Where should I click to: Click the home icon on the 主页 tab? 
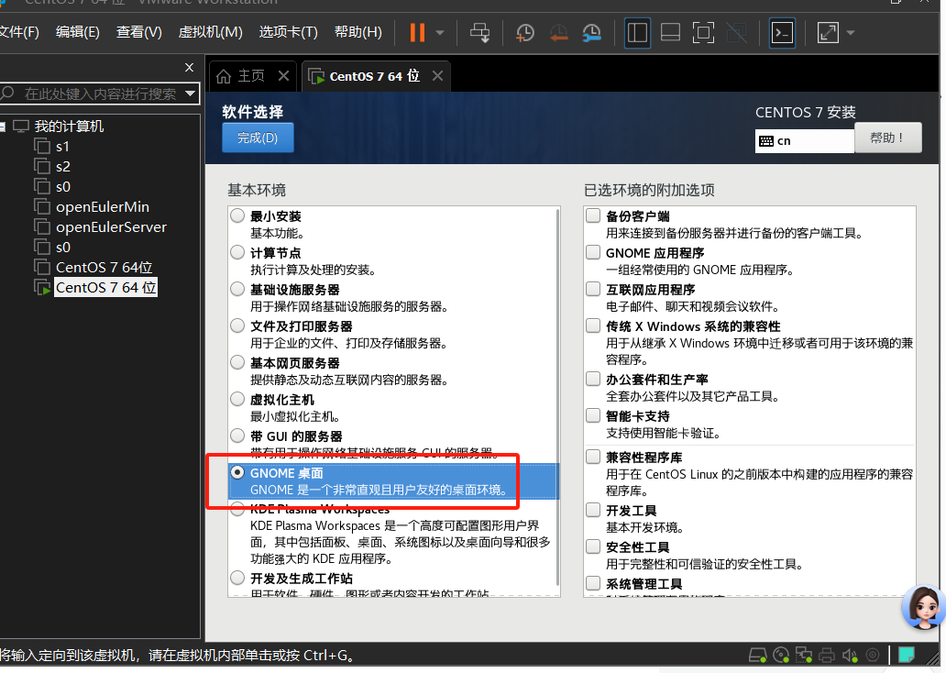tap(224, 76)
